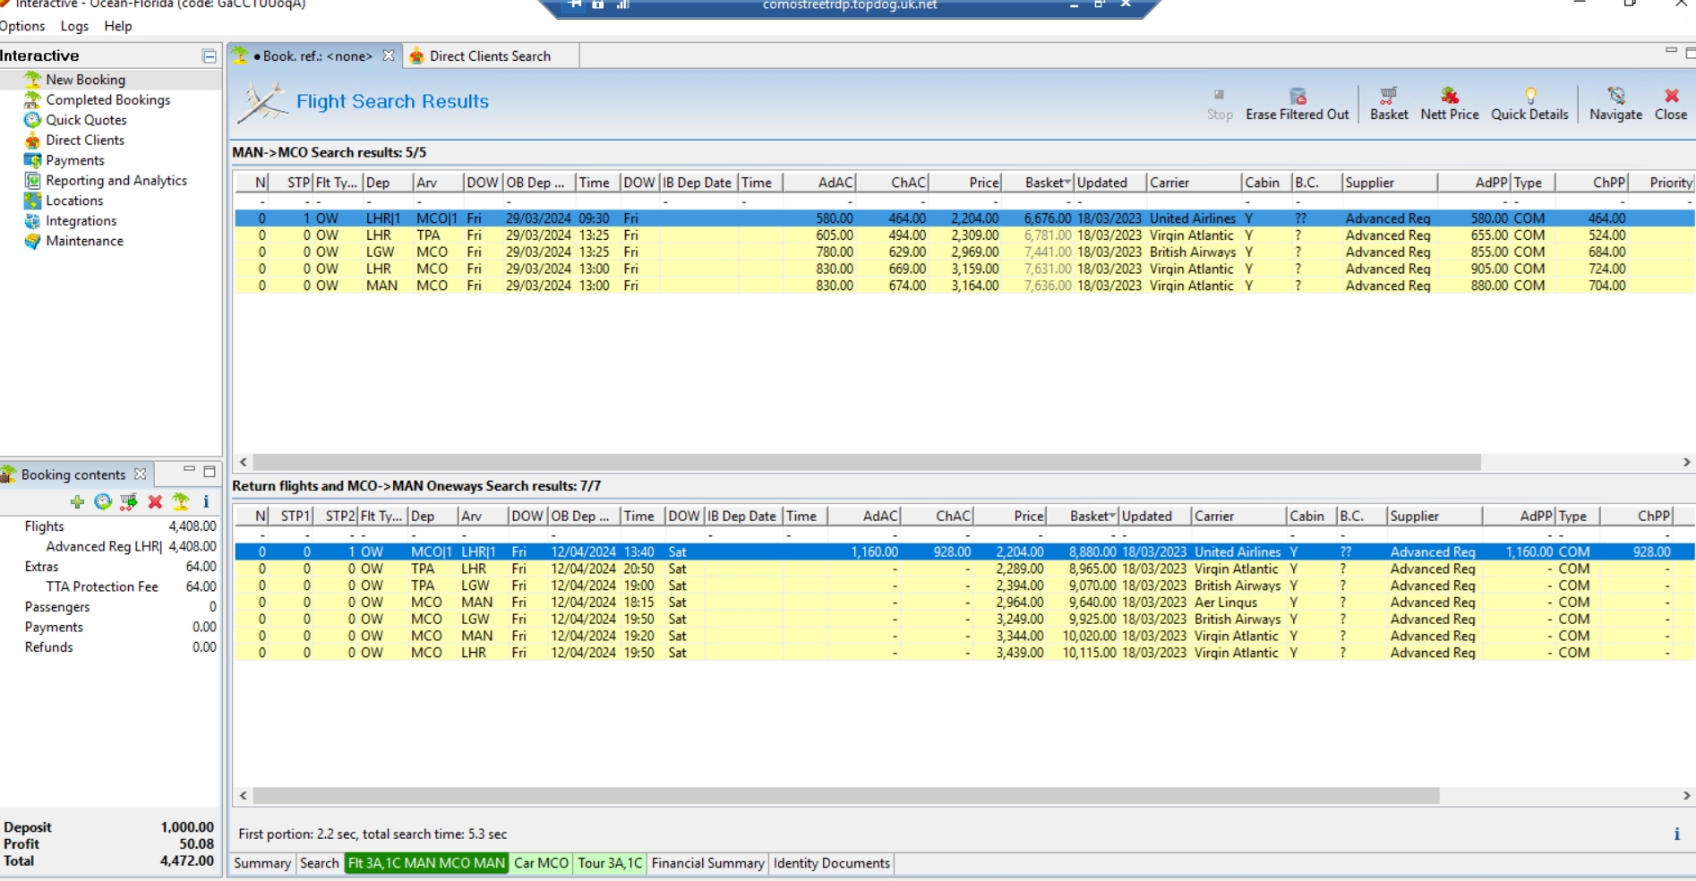Image resolution: width=1696 pixels, height=881 pixels.
Task: Open the Basket from the results toolbar
Action: coord(1388,96)
